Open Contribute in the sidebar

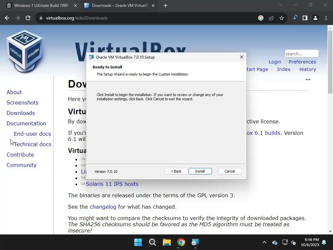coord(20,155)
